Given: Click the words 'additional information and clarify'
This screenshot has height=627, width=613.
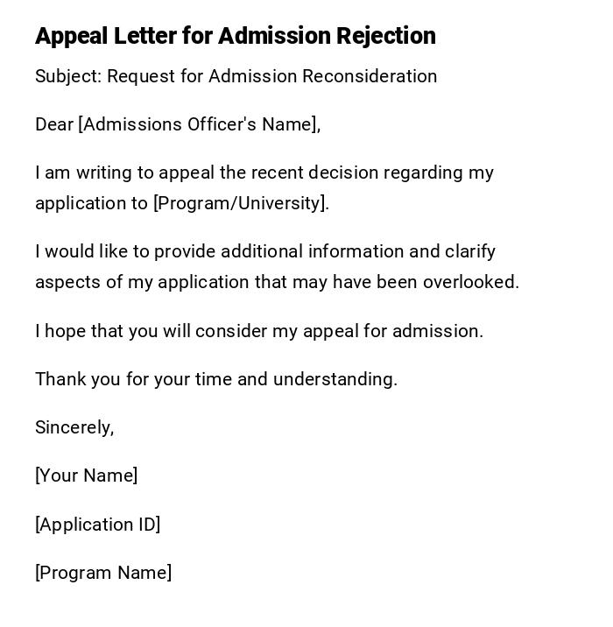Looking at the screenshot, I should coord(357,251).
